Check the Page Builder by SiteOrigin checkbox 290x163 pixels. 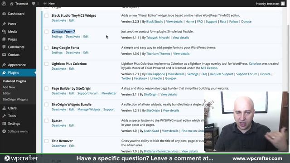(x=46, y=89)
